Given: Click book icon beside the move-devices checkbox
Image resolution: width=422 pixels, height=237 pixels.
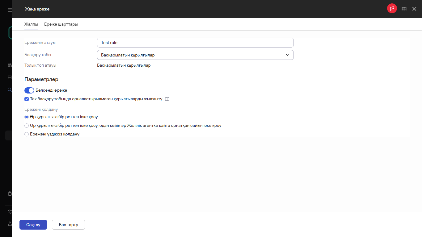Looking at the screenshot, I should (167, 99).
